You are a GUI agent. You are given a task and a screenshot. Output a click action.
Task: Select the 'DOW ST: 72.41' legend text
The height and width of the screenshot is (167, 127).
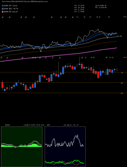(x=10, y=6)
